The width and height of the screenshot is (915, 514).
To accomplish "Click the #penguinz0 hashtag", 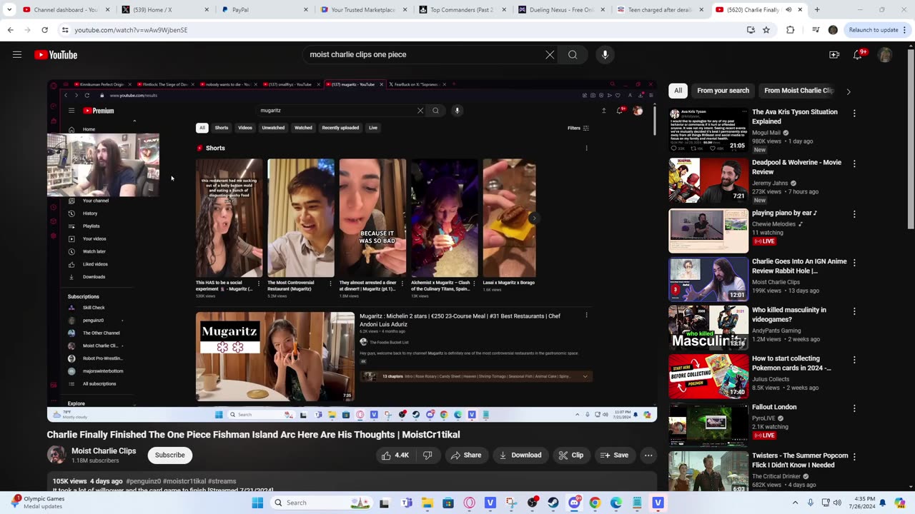I will point(145,481).
